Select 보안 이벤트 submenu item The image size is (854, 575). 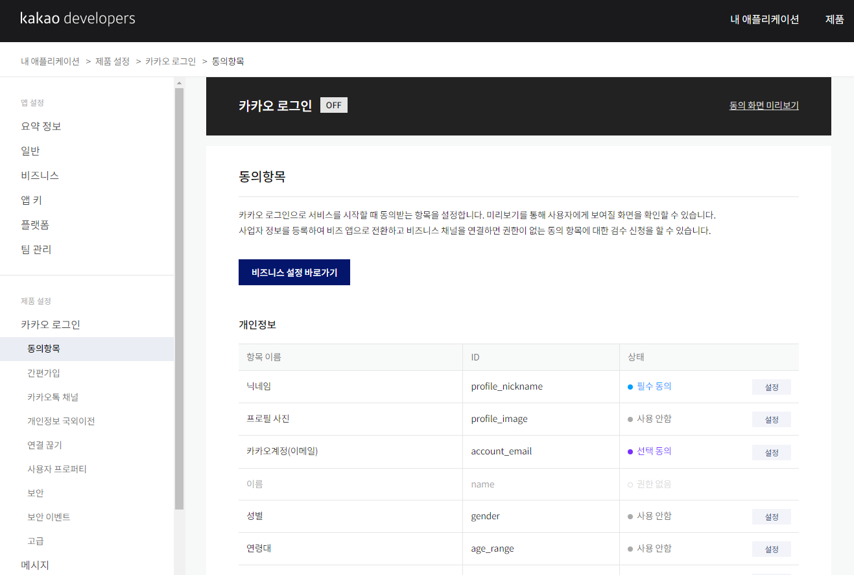coord(49,517)
